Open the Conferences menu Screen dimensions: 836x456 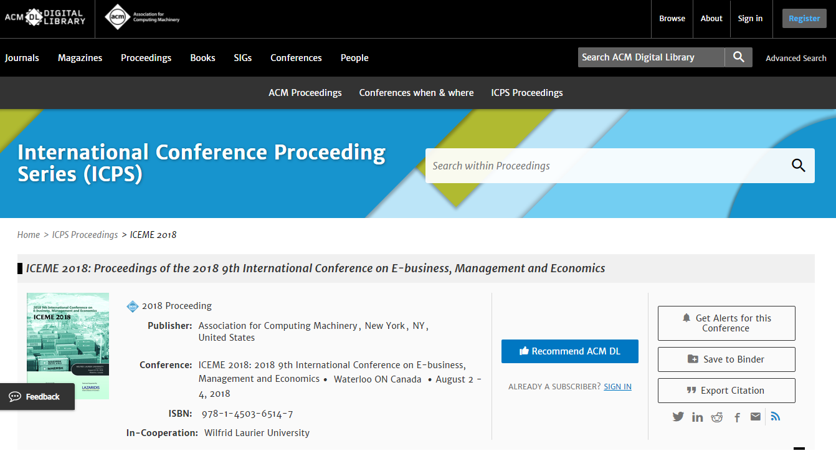296,58
